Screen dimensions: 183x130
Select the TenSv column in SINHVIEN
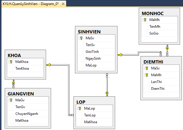(96, 45)
